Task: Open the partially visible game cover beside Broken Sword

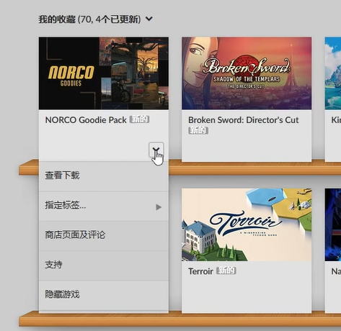Action: [x=333, y=73]
